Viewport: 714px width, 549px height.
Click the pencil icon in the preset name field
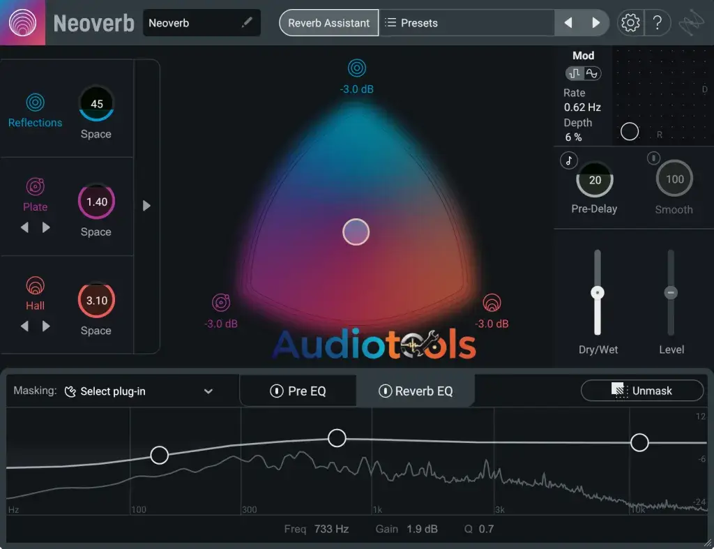(x=248, y=22)
